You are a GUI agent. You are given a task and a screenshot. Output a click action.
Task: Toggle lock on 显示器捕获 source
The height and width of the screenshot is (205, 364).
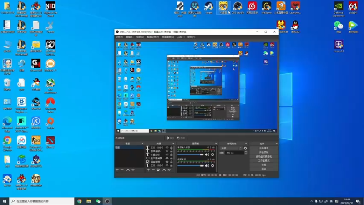coord(172,158)
